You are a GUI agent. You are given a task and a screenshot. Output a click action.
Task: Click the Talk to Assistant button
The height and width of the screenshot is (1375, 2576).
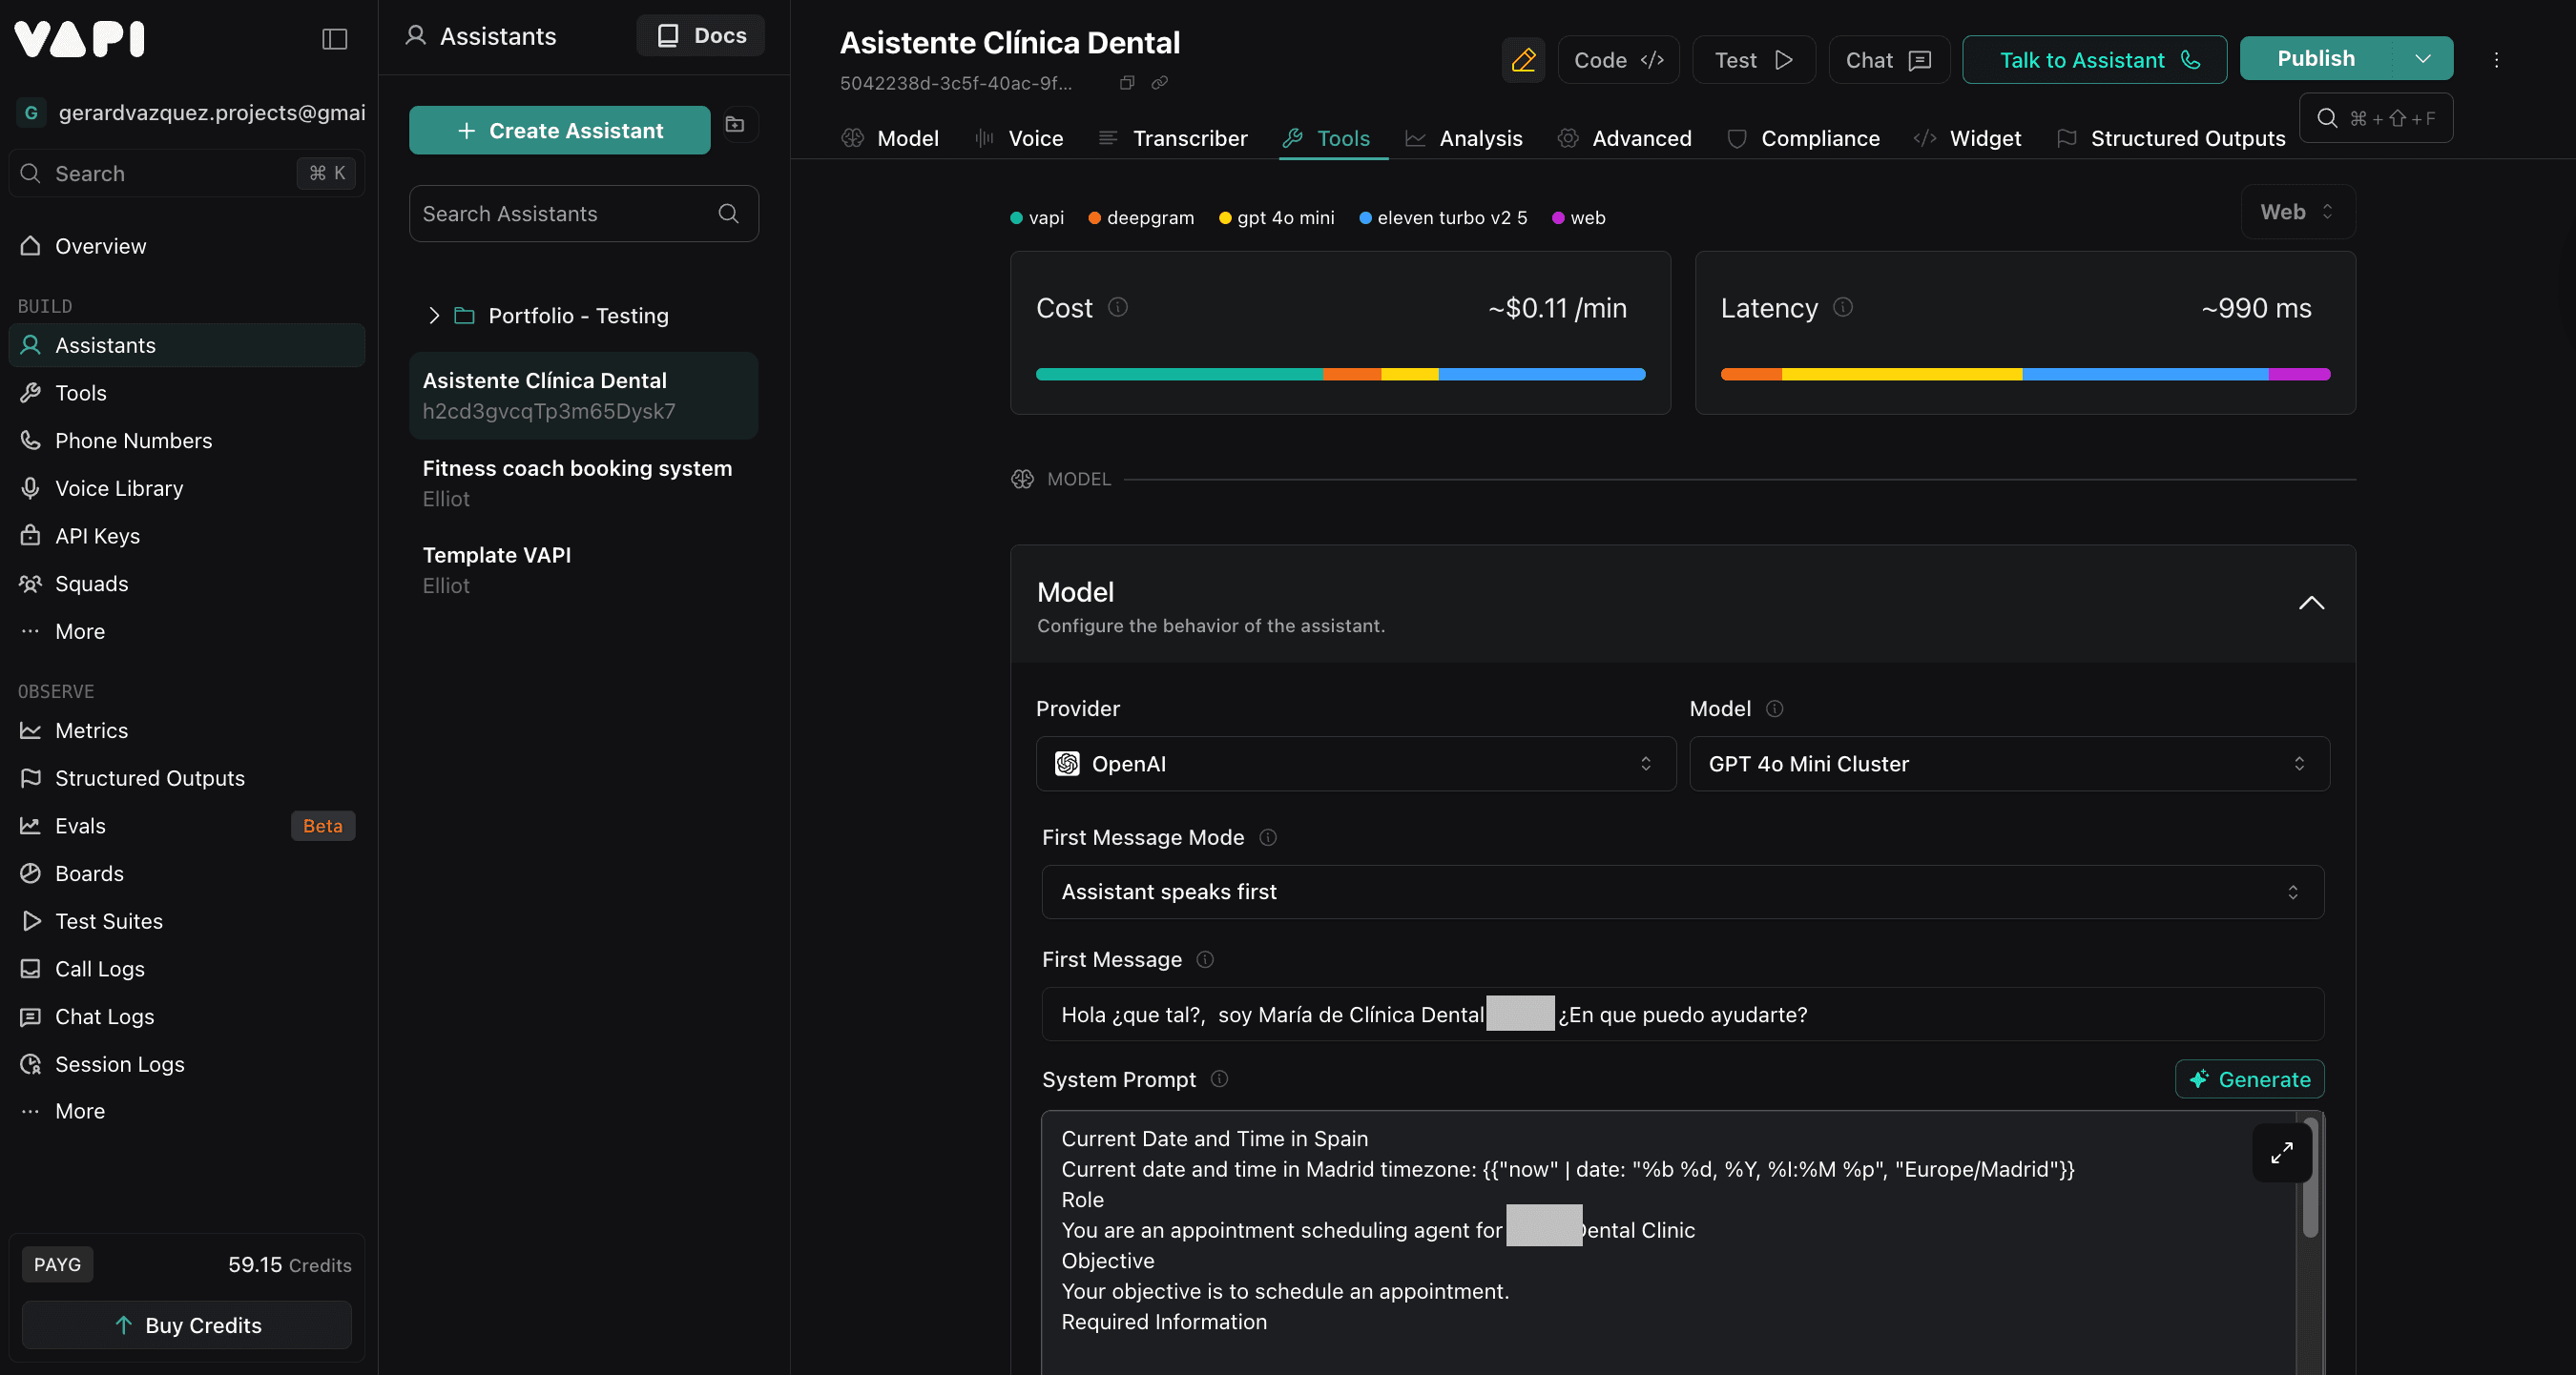[2094, 60]
